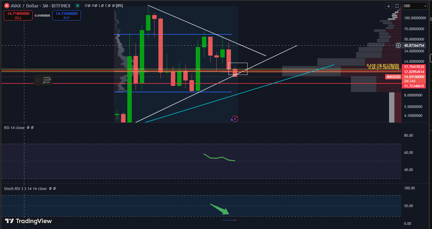Image resolution: width=432 pixels, height=229 pixels.
Task: Click the O H L C values readout
Action: (104, 5)
